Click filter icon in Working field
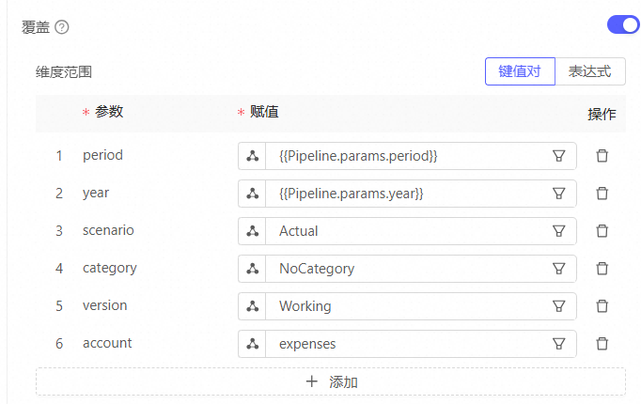641x404 pixels. (558, 306)
